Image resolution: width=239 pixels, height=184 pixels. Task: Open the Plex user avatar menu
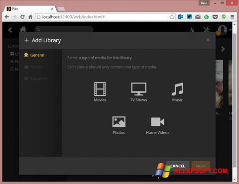[223, 29]
